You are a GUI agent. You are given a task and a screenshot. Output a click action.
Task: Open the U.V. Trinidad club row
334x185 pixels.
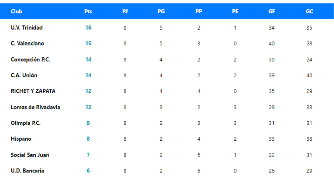[27, 28]
